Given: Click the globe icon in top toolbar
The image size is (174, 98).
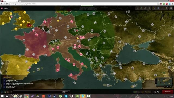Looking at the screenshot, I should (158, 8).
